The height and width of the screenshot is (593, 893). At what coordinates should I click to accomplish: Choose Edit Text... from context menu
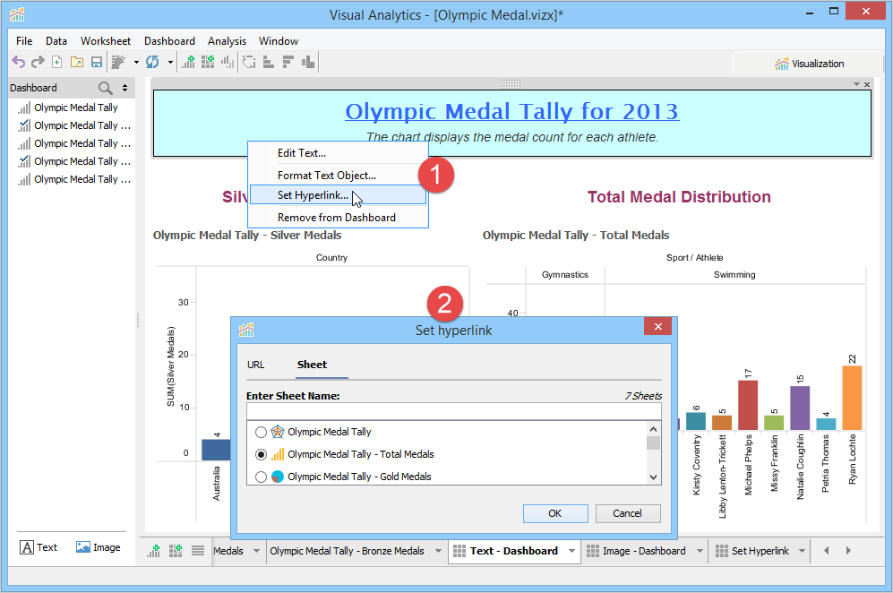[339, 153]
